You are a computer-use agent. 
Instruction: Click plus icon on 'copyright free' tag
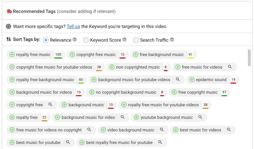click(x=12, y=105)
